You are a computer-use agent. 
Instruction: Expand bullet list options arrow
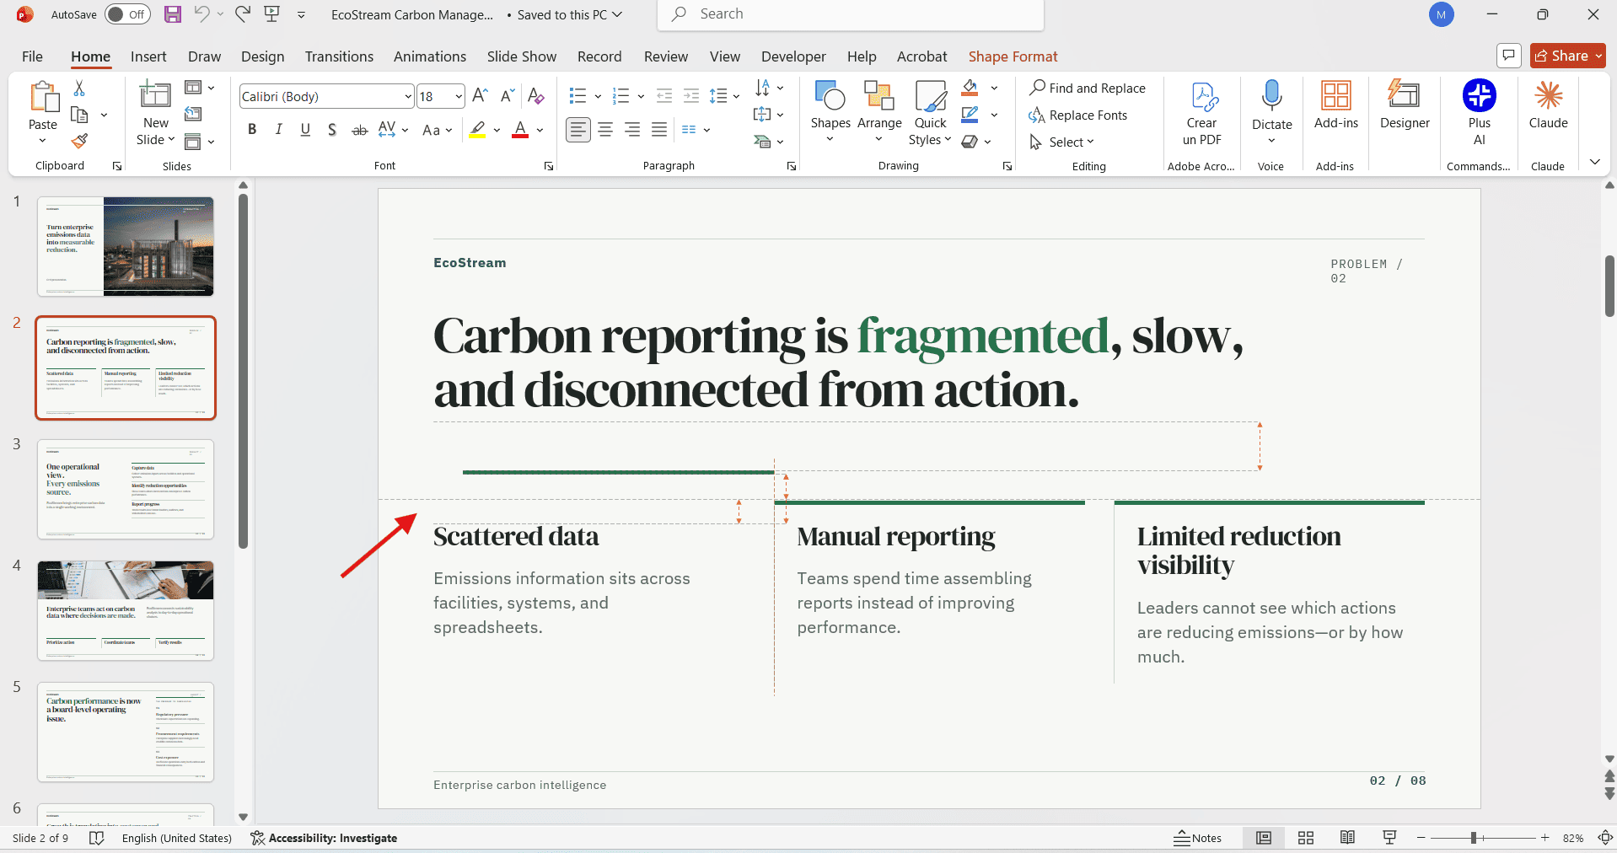(x=598, y=96)
